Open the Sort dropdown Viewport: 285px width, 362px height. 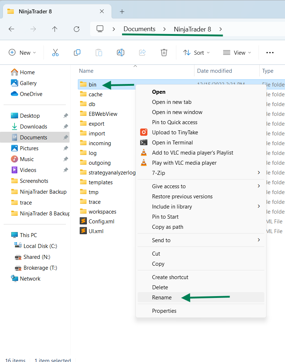click(x=196, y=52)
